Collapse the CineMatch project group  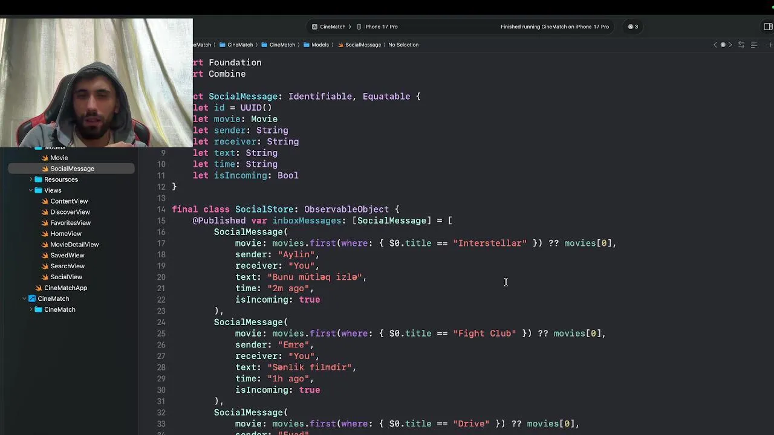tap(24, 298)
